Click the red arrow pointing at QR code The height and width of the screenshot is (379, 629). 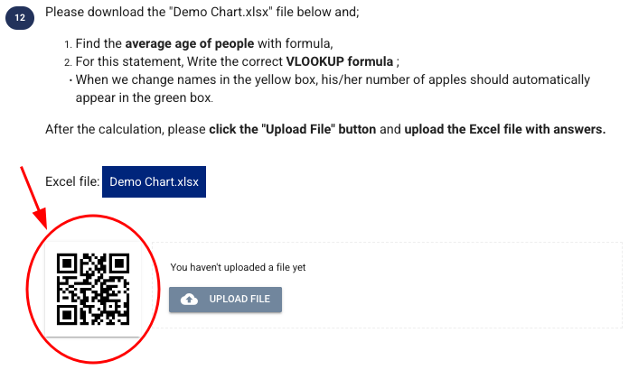(33, 197)
